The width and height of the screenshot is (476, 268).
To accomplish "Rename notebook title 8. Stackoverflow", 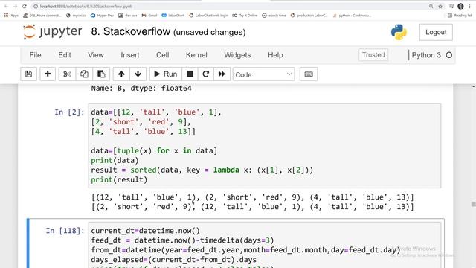I will (131, 31).
